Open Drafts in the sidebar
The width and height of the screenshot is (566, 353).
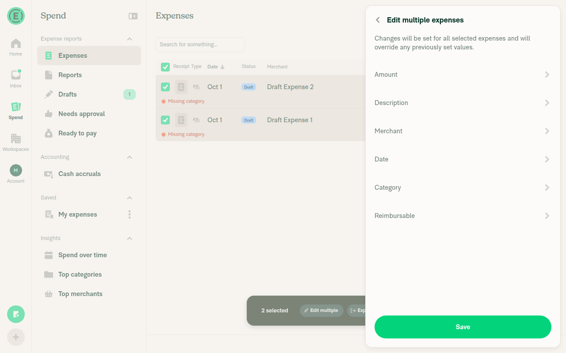tap(89, 94)
